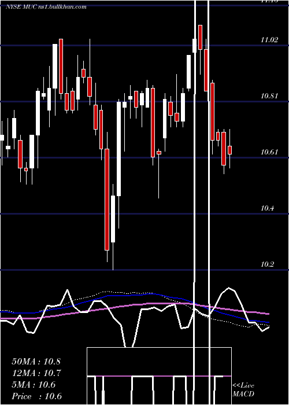
Task: Click the NYSE MUC ns1.bullkhan.com chart title
Action: (46, 7)
